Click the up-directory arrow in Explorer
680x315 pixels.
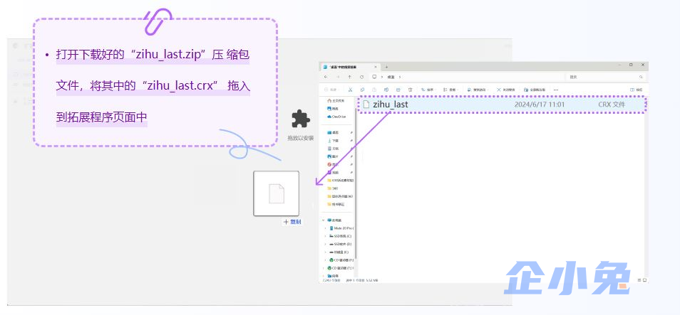tap(349, 77)
